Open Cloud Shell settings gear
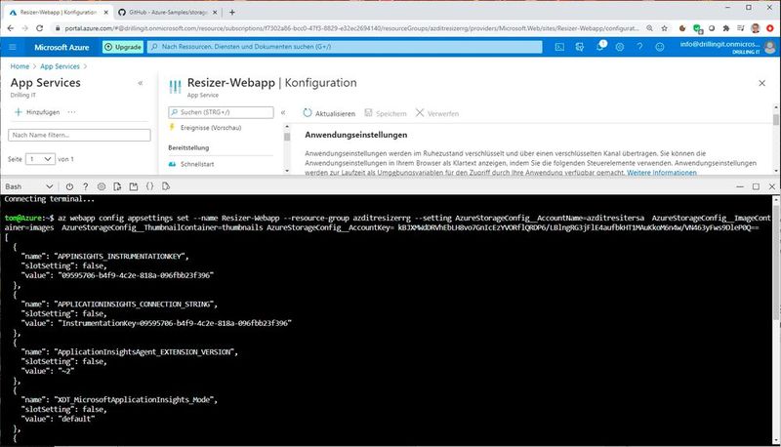781x447 pixels. (x=102, y=186)
